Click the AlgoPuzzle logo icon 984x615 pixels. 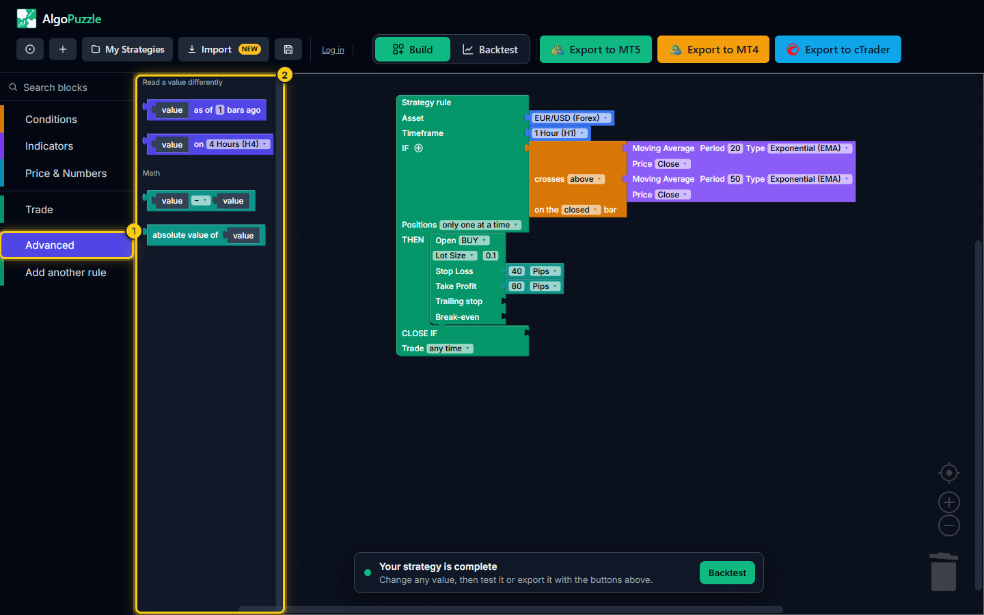pyautogui.click(x=27, y=18)
